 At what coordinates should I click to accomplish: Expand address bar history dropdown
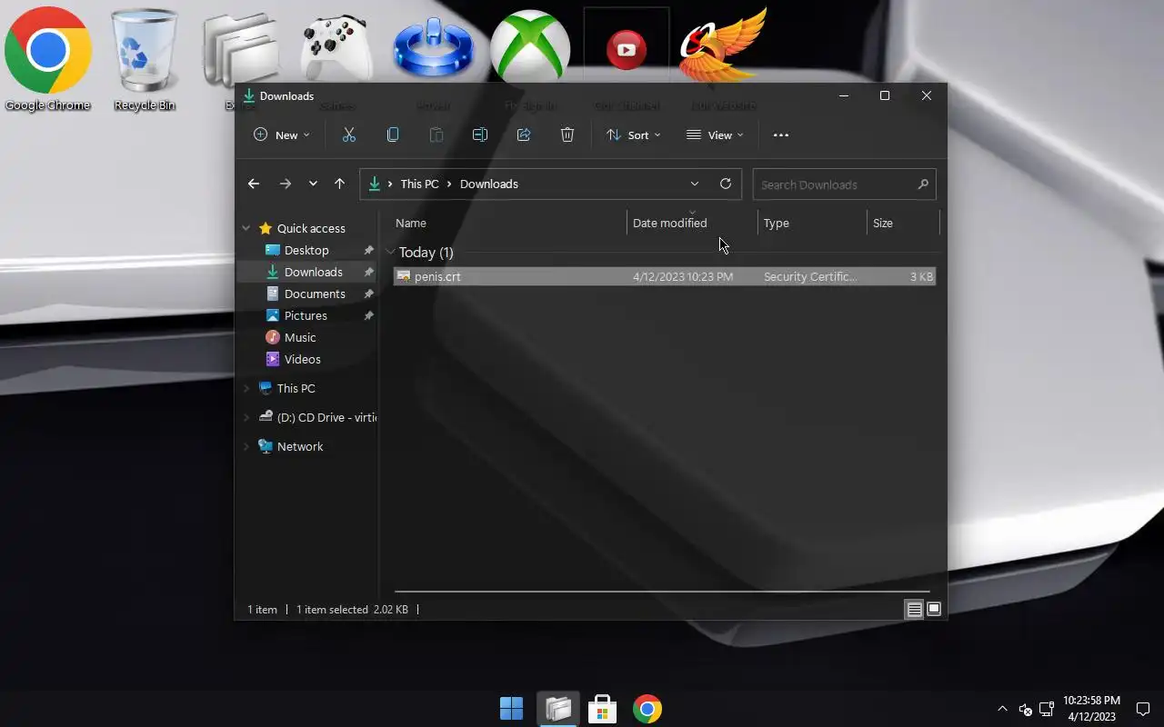tap(695, 184)
